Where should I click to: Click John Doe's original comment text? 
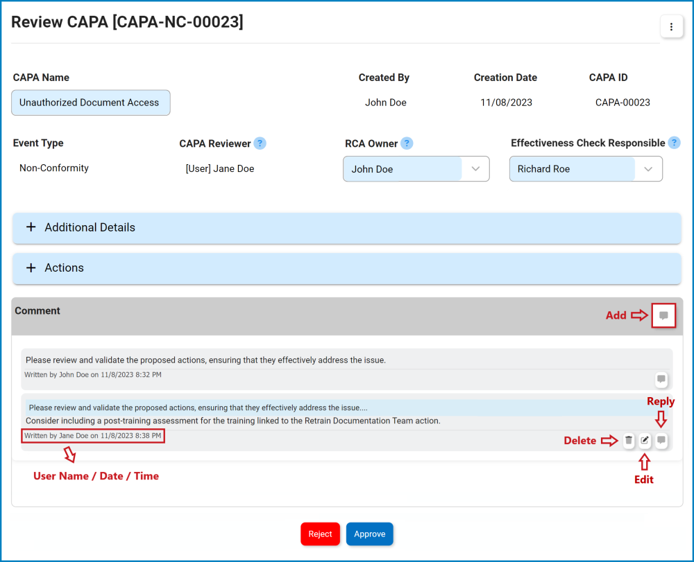click(206, 360)
